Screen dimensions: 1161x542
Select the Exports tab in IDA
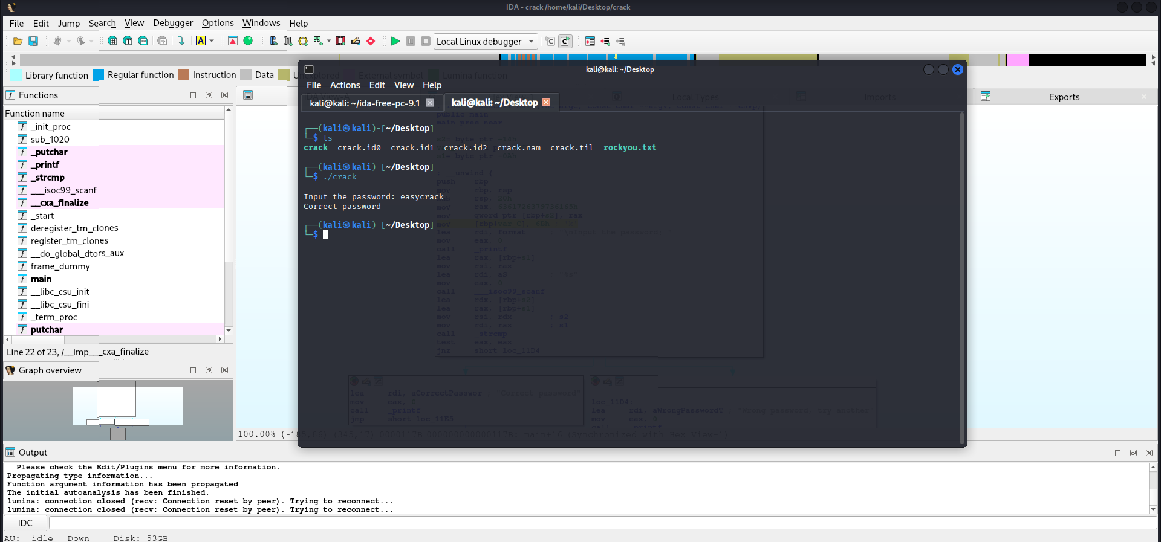pos(1064,97)
